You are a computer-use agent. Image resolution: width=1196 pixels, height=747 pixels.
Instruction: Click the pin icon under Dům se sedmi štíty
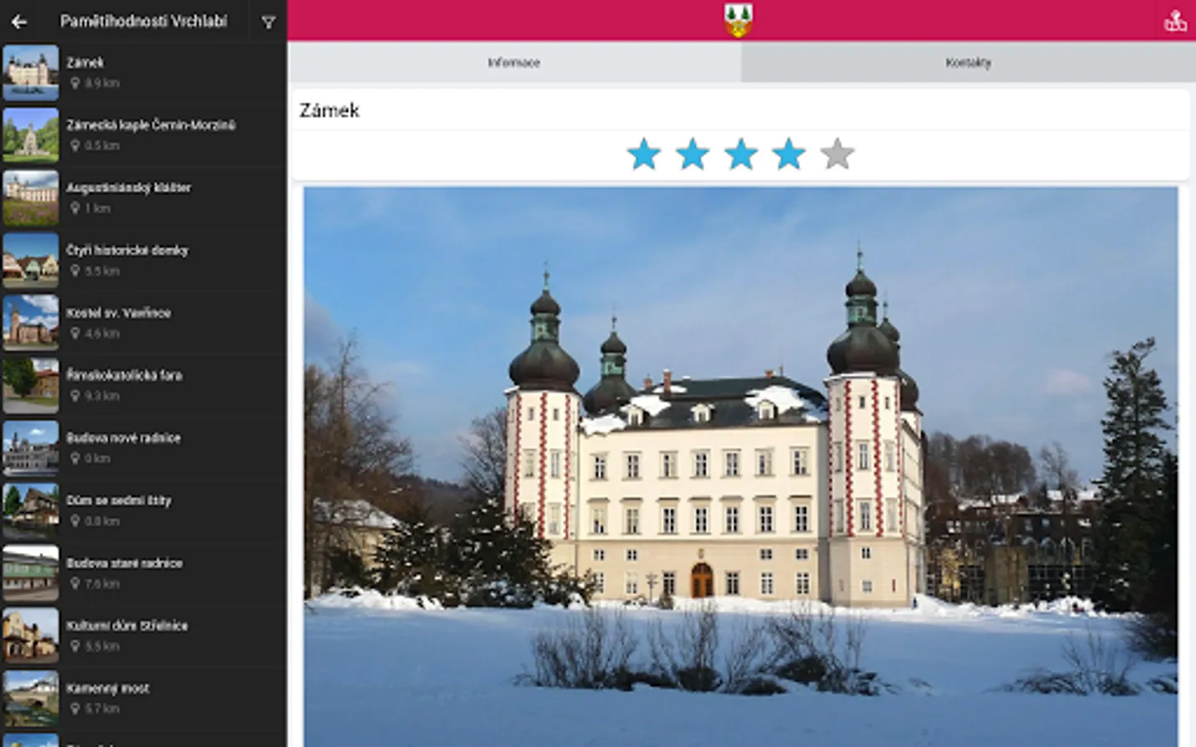(x=75, y=521)
